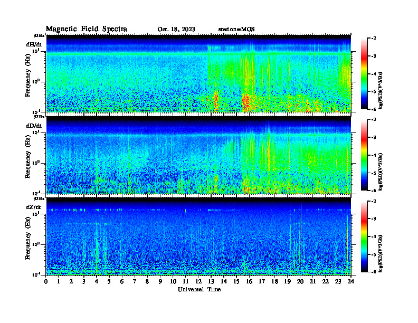Click hour tick label "22" on time axis
This screenshot has width=418, height=323.
tap(325, 282)
